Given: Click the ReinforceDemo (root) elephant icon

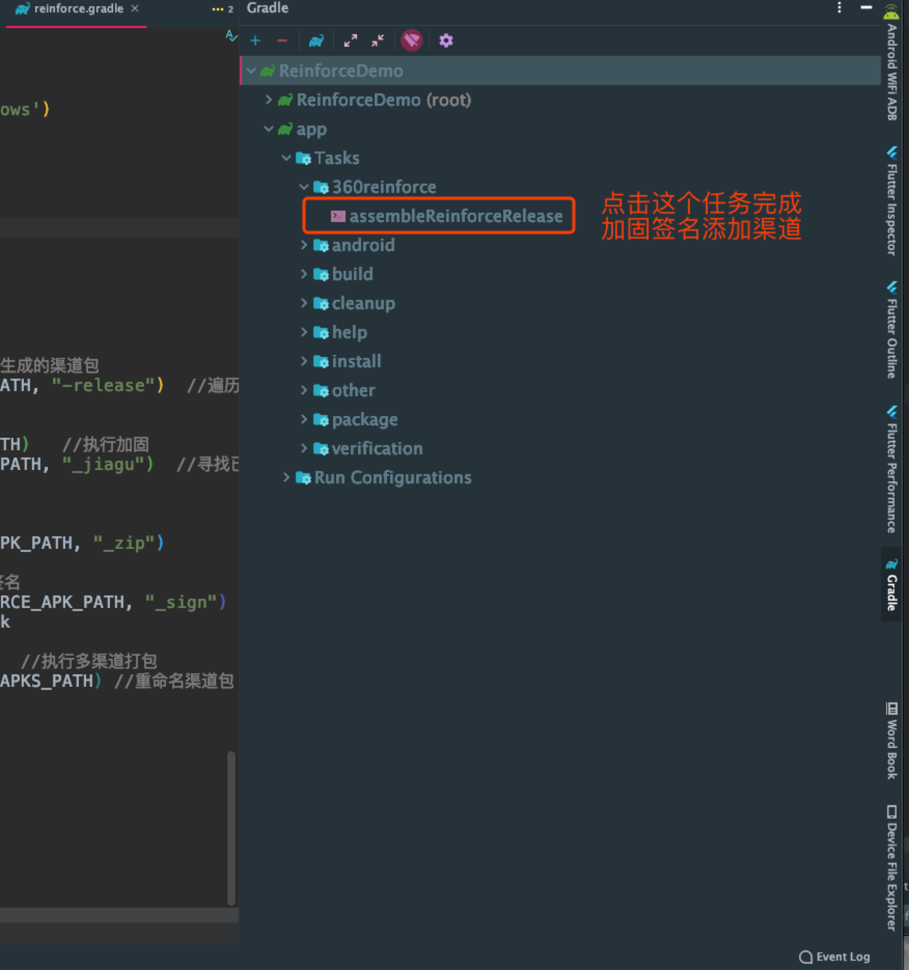Looking at the screenshot, I should click(285, 100).
